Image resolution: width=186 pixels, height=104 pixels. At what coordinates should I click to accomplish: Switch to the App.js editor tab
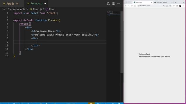11,3
